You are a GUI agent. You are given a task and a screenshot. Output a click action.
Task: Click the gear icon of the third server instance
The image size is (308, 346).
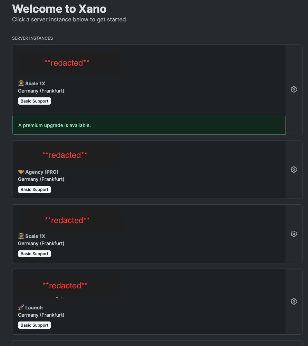tap(293, 234)
